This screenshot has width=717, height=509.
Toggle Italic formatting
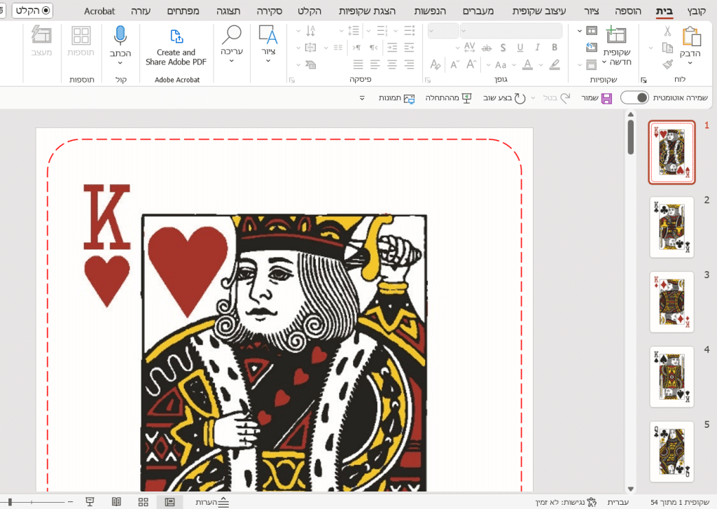pyautogui.click(x=537, y=47)
